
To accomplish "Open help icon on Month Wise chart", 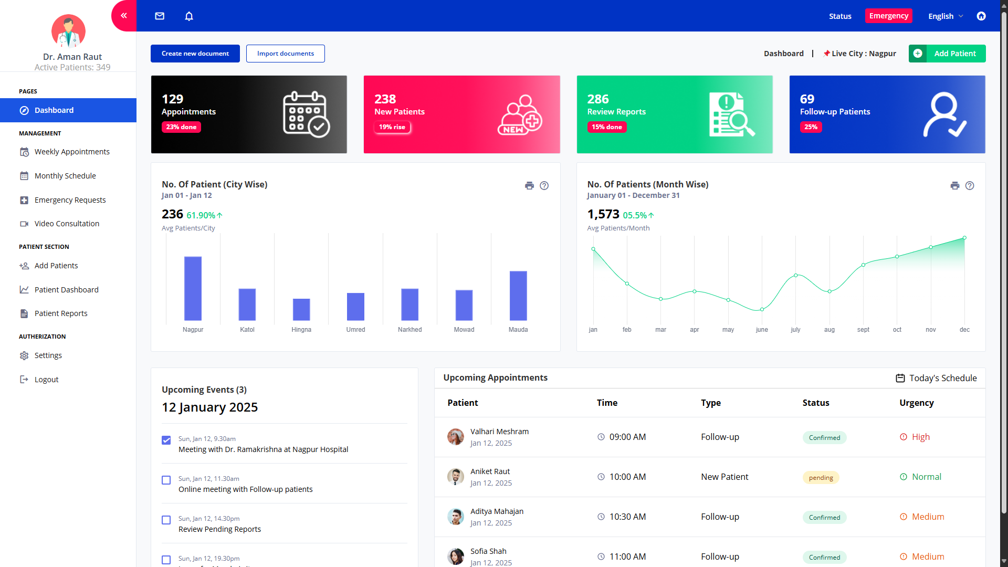I will [970, 185].
